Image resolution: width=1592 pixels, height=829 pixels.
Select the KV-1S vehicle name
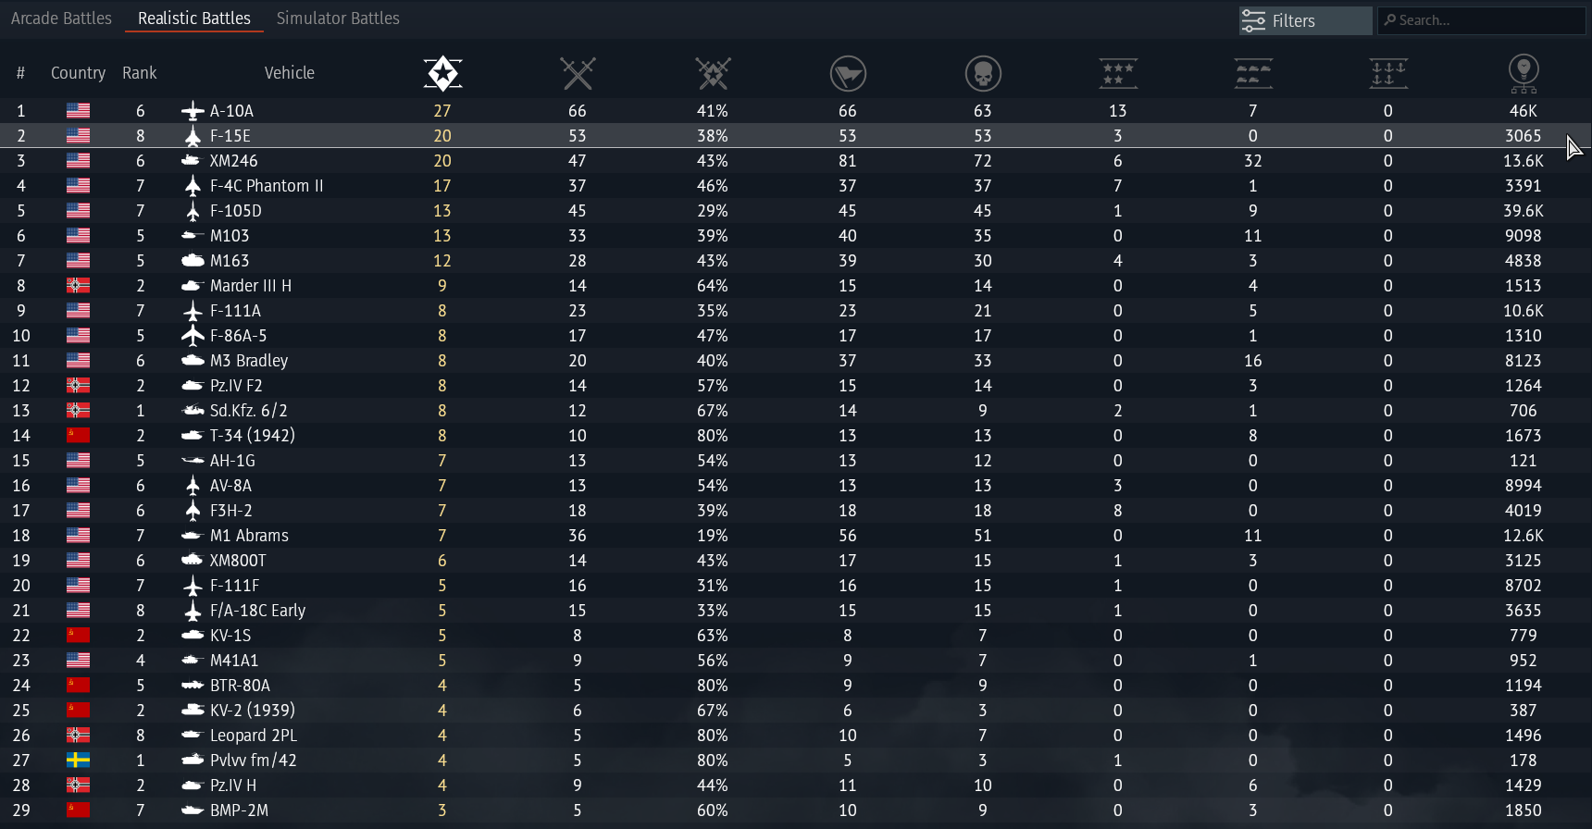pos(230,635)
